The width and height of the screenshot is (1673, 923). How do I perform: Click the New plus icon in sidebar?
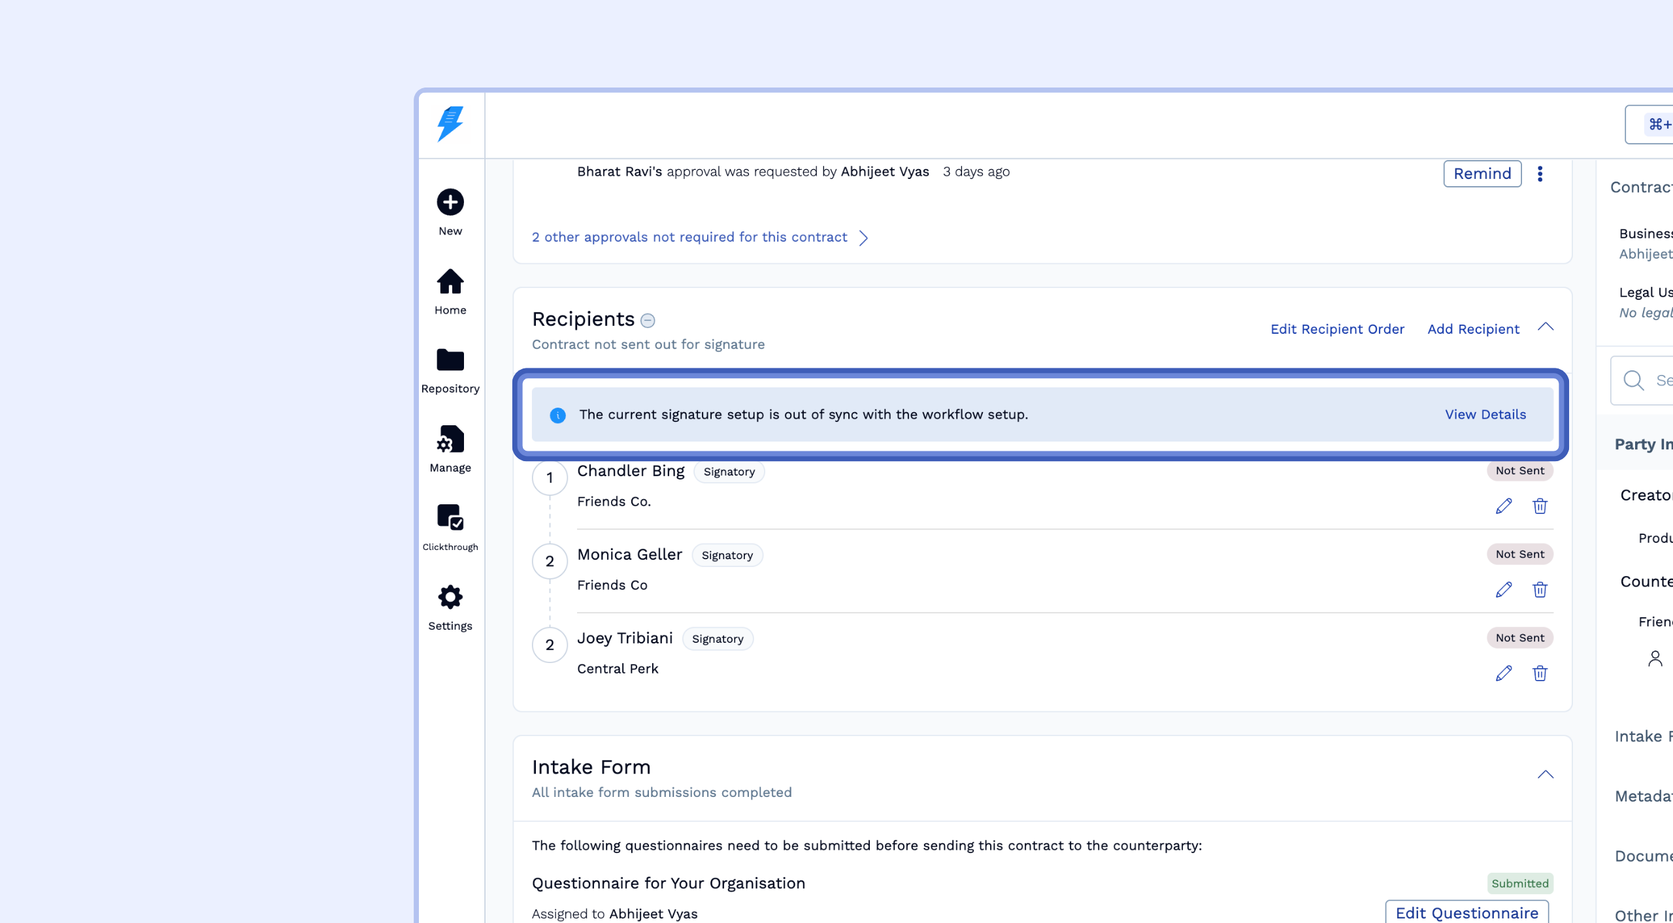(450, 202)
